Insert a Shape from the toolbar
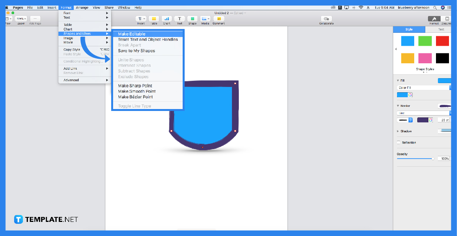This screenshot has height=236, width=457. [192, 19]
